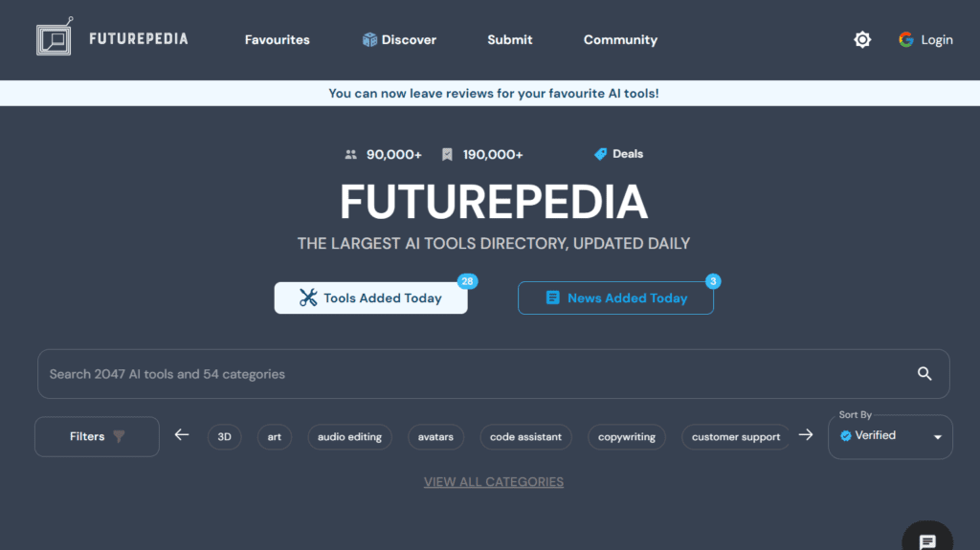Click the Futurepedia logo icon
980x550 pixels.
click(x=54, y=39)
